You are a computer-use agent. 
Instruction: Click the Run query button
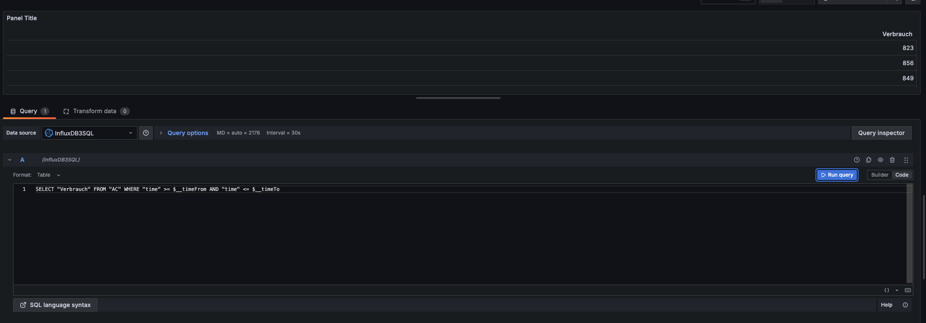coord(837,175)
